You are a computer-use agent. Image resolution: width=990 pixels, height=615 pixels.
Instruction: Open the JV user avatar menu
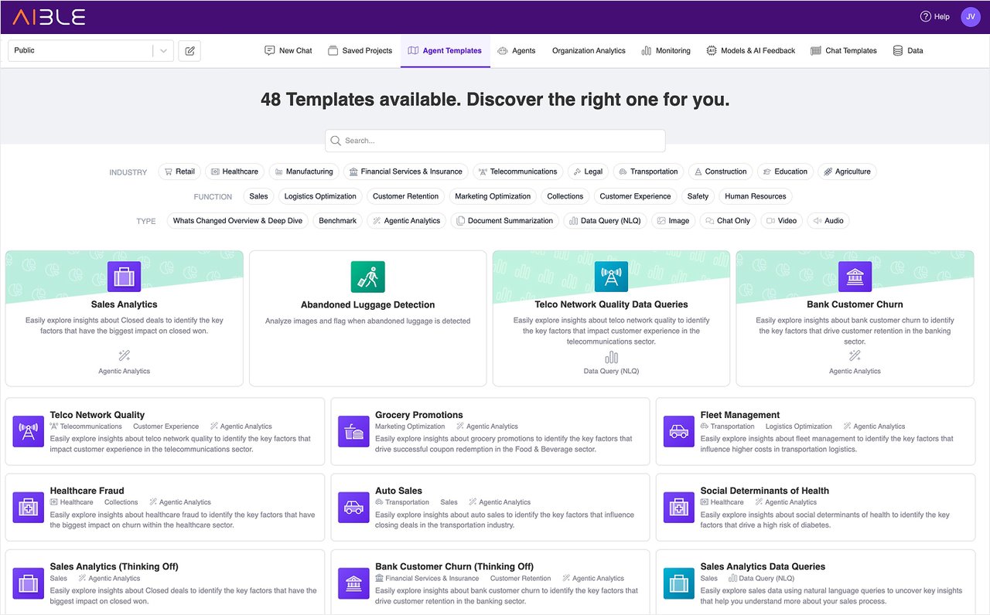(x=970, y=17)
